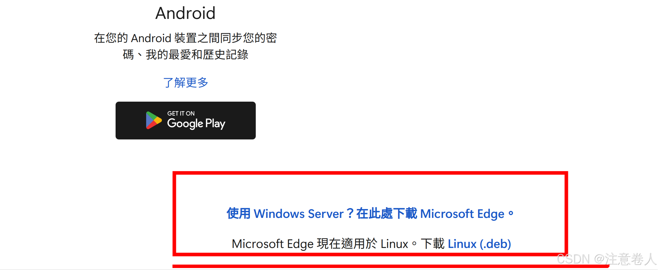
Task: Click the description line starting with 在您的
Action: click(185, 38)
